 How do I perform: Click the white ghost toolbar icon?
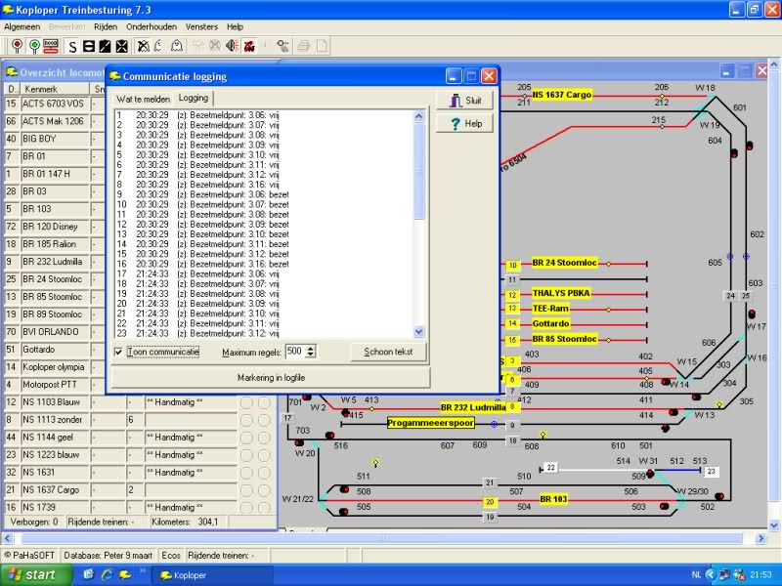(177, 46)
